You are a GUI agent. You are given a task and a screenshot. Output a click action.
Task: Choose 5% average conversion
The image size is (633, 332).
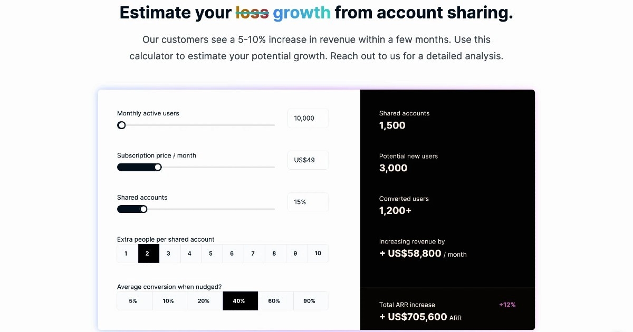coord(133,301)
